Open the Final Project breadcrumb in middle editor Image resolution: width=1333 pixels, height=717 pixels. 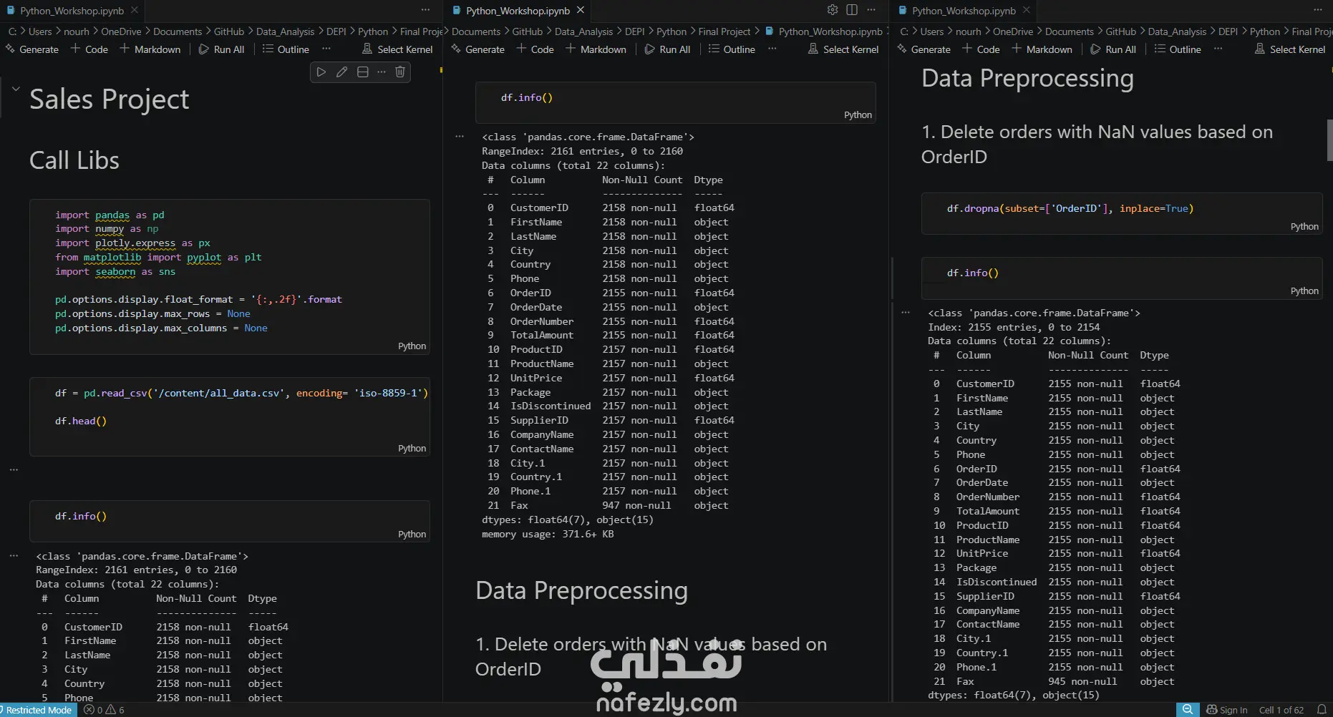(x=724, y=31)
